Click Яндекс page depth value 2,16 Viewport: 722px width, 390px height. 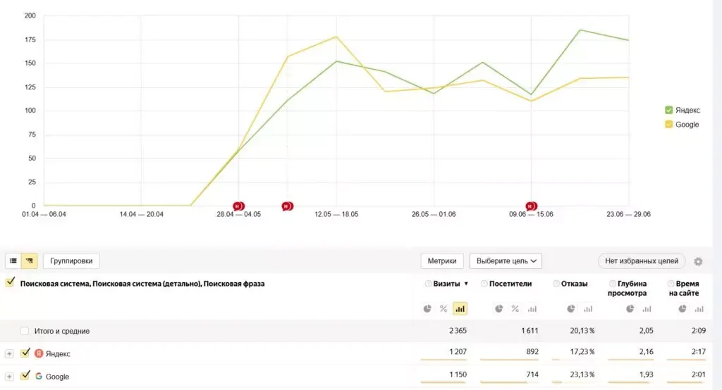(647, 352)
